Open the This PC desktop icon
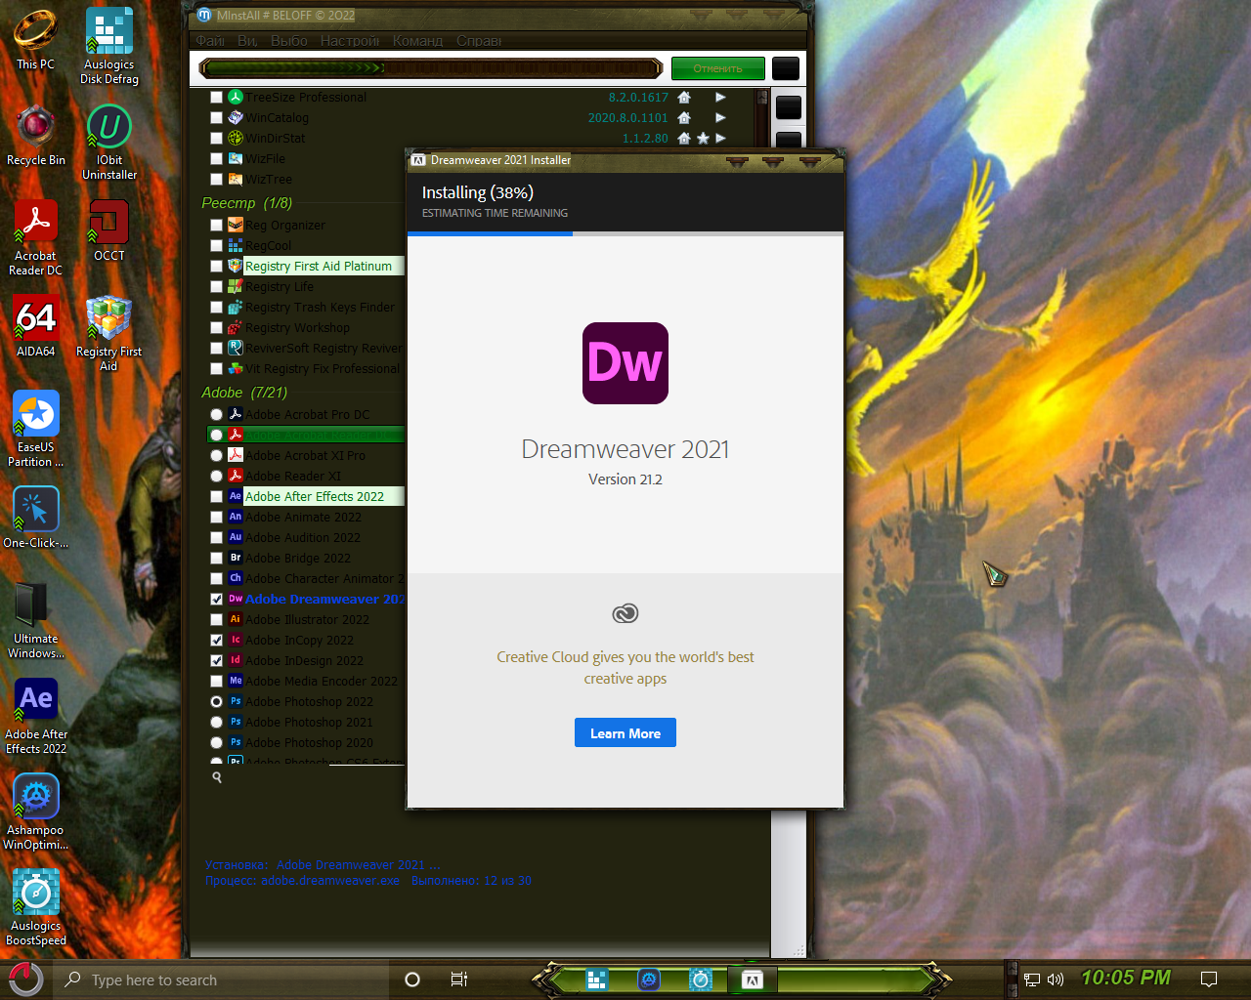Screen dimensions: 1251x1000 click(35, 39)
